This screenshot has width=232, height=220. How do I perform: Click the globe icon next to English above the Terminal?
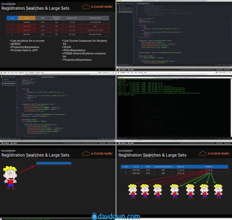[x=128, y=70]
